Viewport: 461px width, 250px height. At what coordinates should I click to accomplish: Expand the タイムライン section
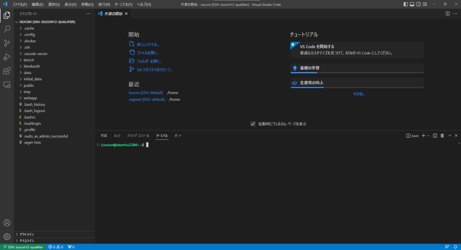[x=55, y=241]
